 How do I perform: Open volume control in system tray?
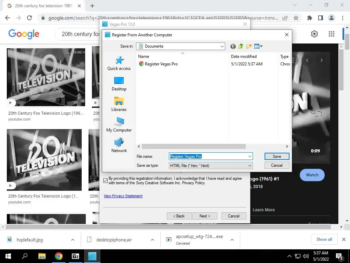[306, 256]
